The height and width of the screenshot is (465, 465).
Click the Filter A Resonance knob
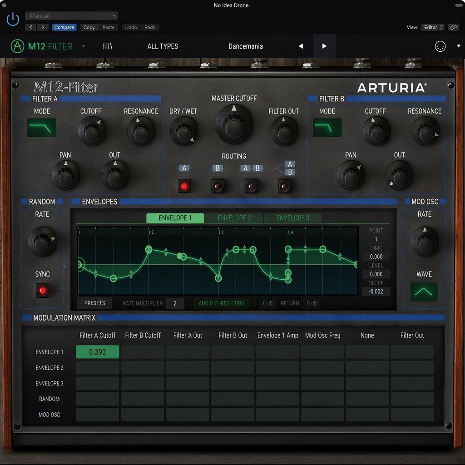(x=141, y=131)
